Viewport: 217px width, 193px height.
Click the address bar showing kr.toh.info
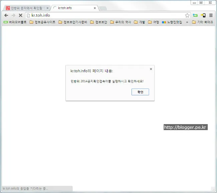[108, 15]
